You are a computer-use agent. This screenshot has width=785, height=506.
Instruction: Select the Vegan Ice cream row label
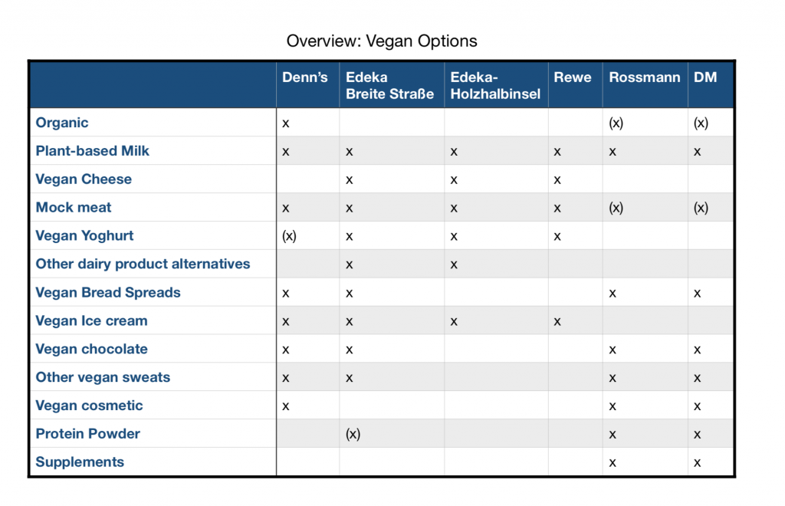point(92,320)
